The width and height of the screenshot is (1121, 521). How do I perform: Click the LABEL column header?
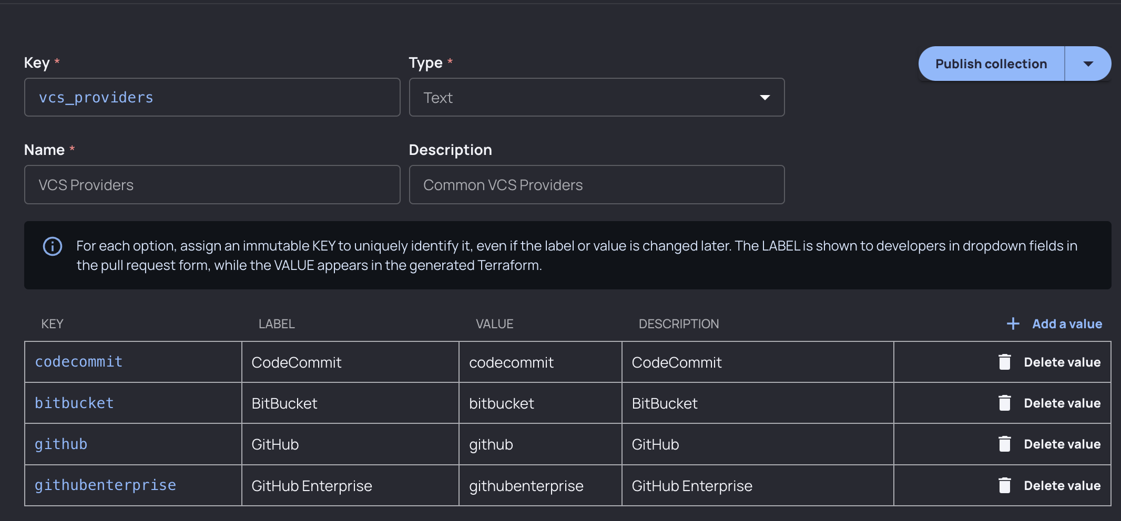click(277, 324)
